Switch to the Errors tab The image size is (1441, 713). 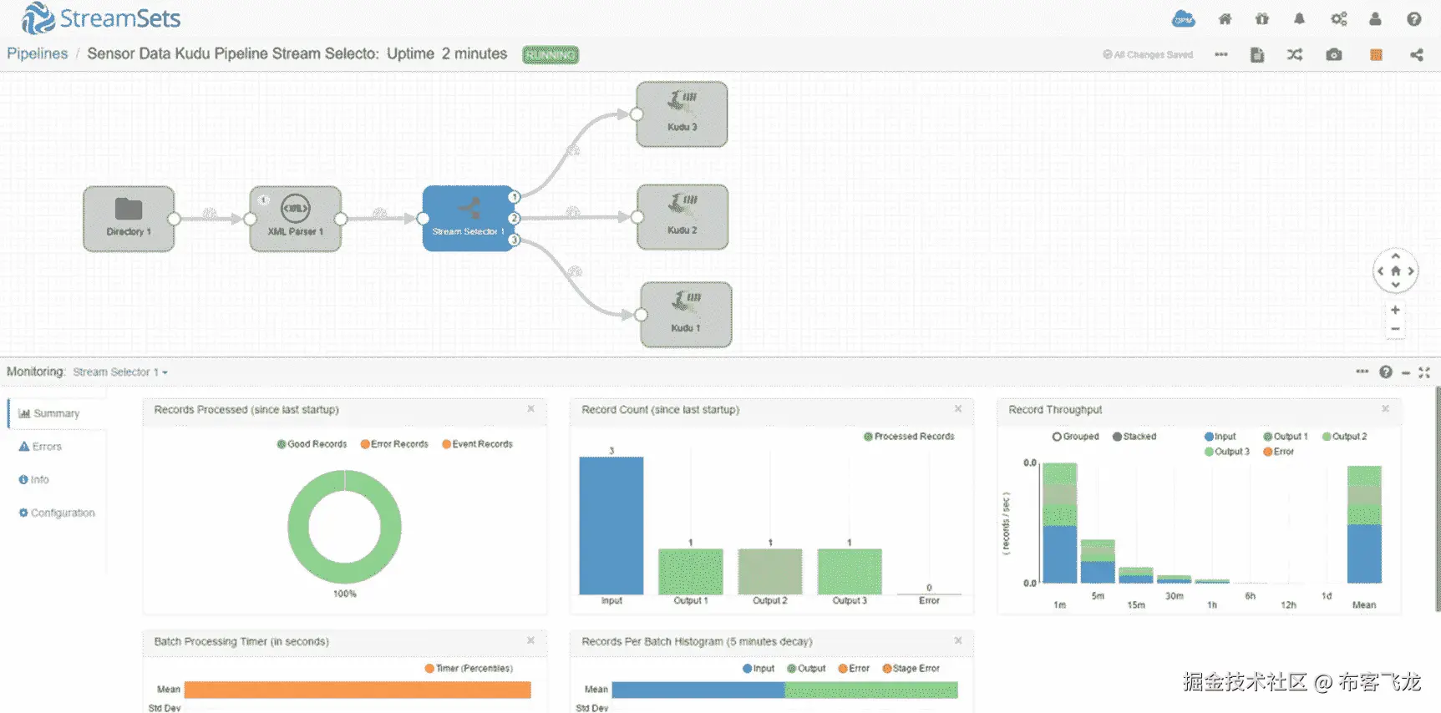(40, 447)
